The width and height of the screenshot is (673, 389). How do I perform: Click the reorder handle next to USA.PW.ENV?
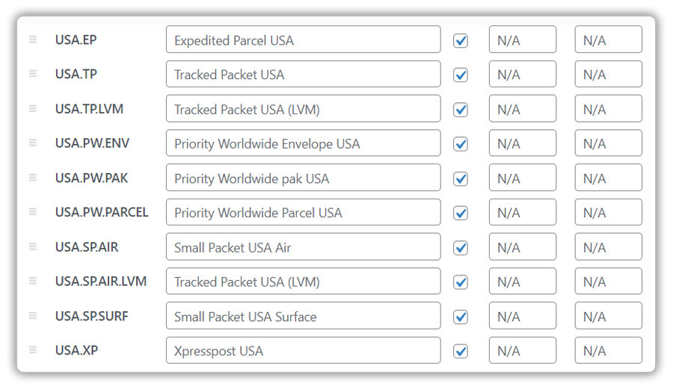click(x=33, y=143)
